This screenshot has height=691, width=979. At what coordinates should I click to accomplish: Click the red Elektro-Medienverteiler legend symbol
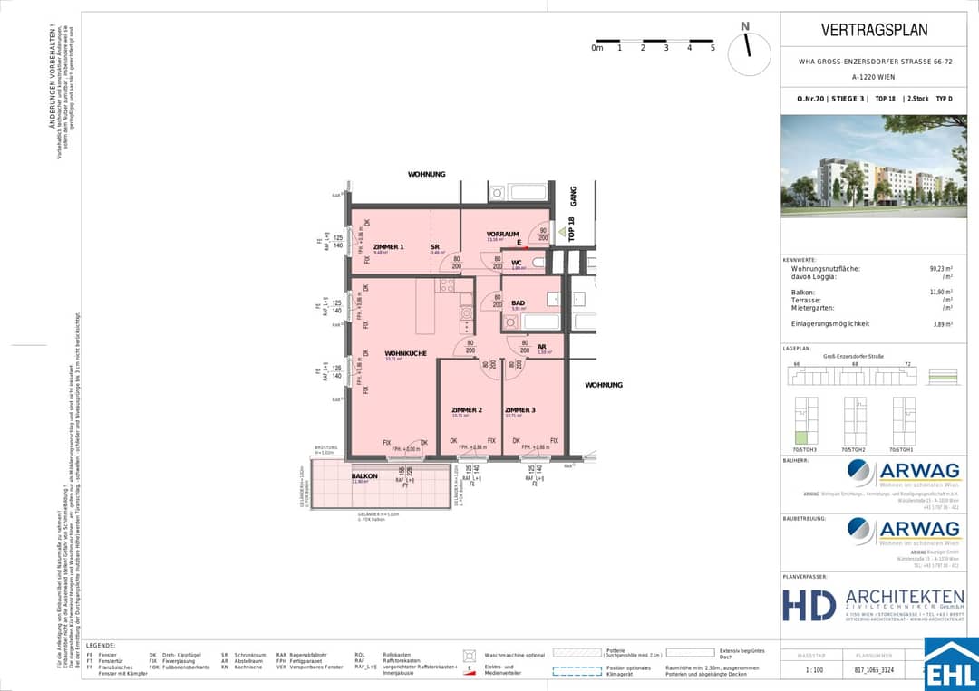click(469, 670)
